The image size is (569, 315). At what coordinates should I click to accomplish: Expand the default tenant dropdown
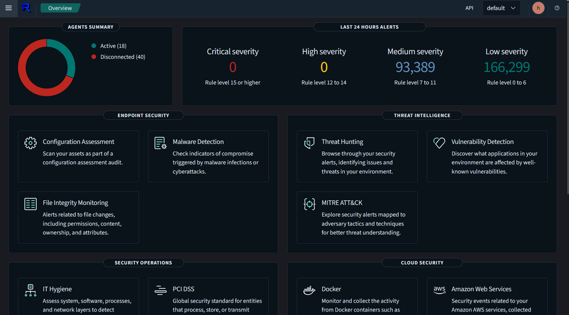pyautogui.click(x=501, y=8)
